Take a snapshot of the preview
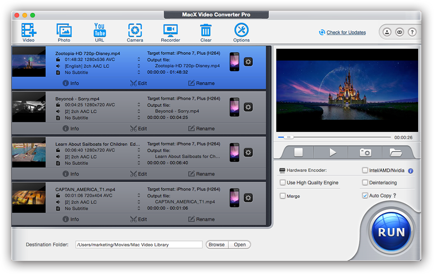 pos(365,152)
